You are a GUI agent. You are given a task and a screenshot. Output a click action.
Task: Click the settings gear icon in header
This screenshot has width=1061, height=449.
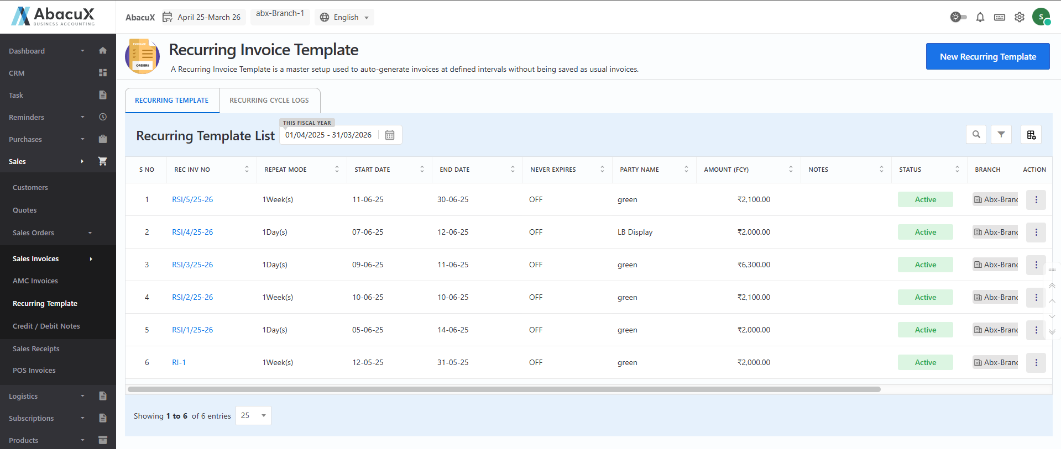pyautogui.click(x=1019, y=17)
